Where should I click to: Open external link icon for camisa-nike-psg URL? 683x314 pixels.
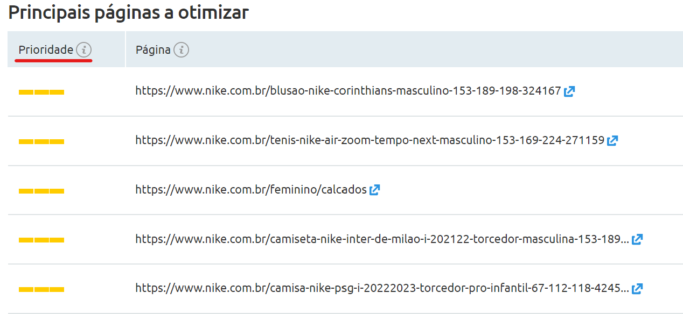[637, 289]
